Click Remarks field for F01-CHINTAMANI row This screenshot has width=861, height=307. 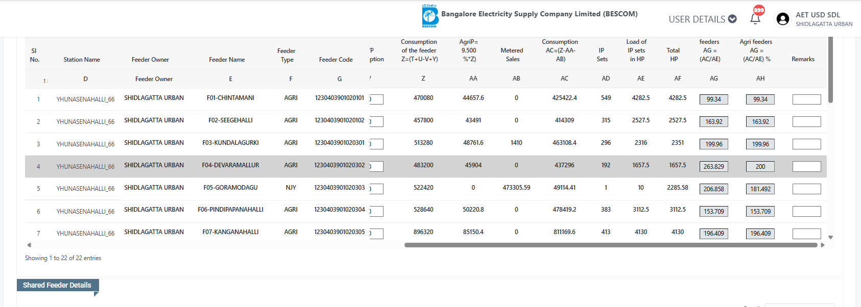coord(806,99)
